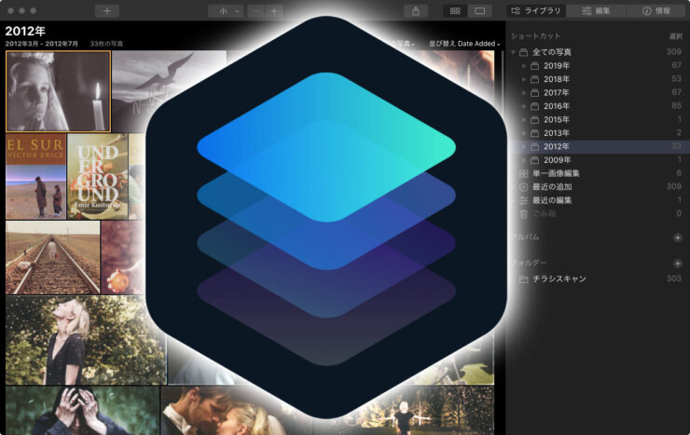Add a new album with アルバム plus button
Screen dimensions: 690x435
(678, 238)
